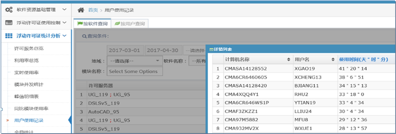396x134 pixels.
Task: Expand the 浮动许可证使用控制 menu chevron
Action: [64, 22]
